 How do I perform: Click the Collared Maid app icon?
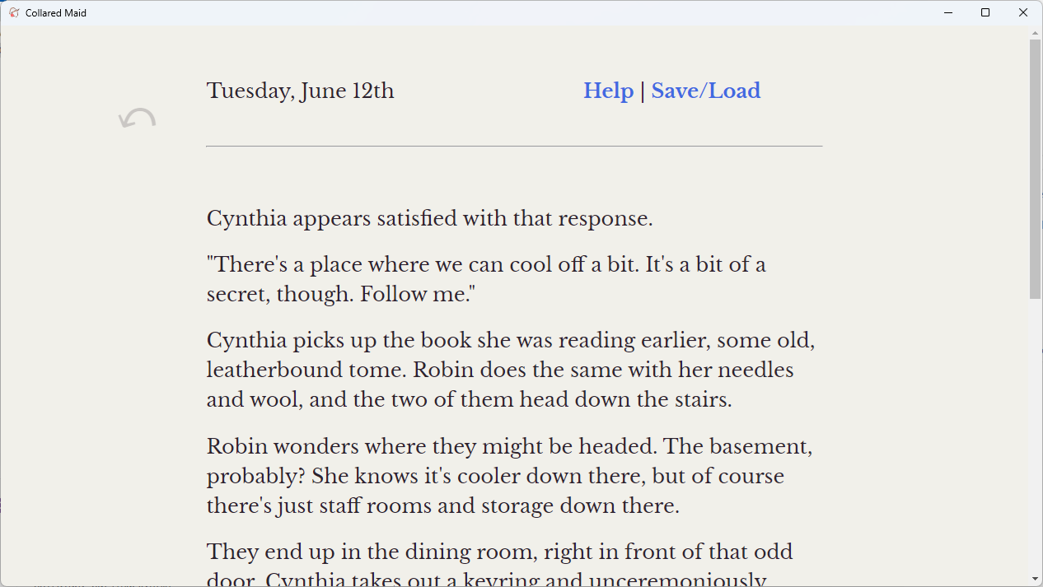coord(13,12)
